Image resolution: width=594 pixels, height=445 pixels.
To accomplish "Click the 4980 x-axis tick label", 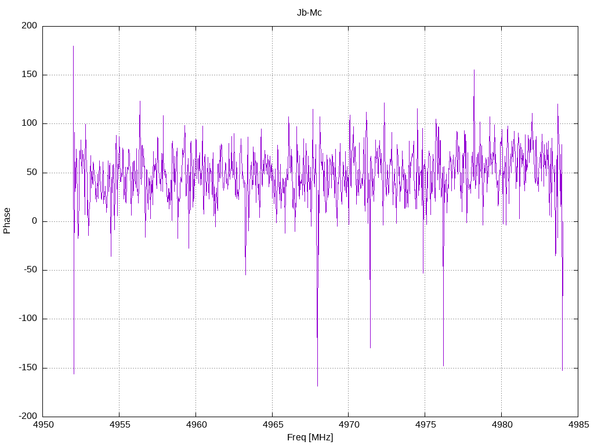I will 502,425.
